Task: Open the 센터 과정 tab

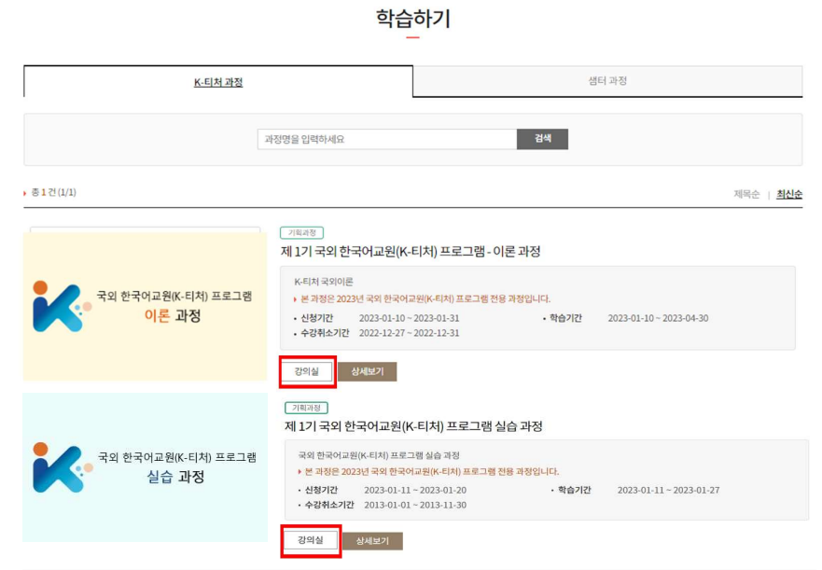Action: point(607,81)
